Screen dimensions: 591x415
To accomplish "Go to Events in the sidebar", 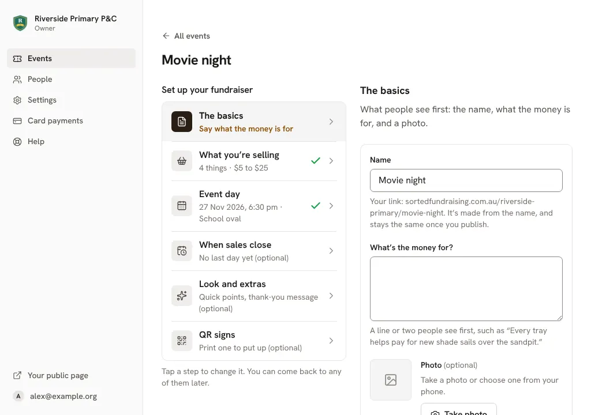I will coord(71,58).
